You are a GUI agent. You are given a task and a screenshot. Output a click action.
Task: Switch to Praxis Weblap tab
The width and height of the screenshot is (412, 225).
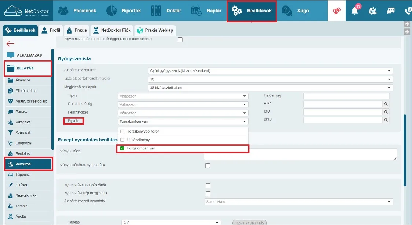coord(155,30)
